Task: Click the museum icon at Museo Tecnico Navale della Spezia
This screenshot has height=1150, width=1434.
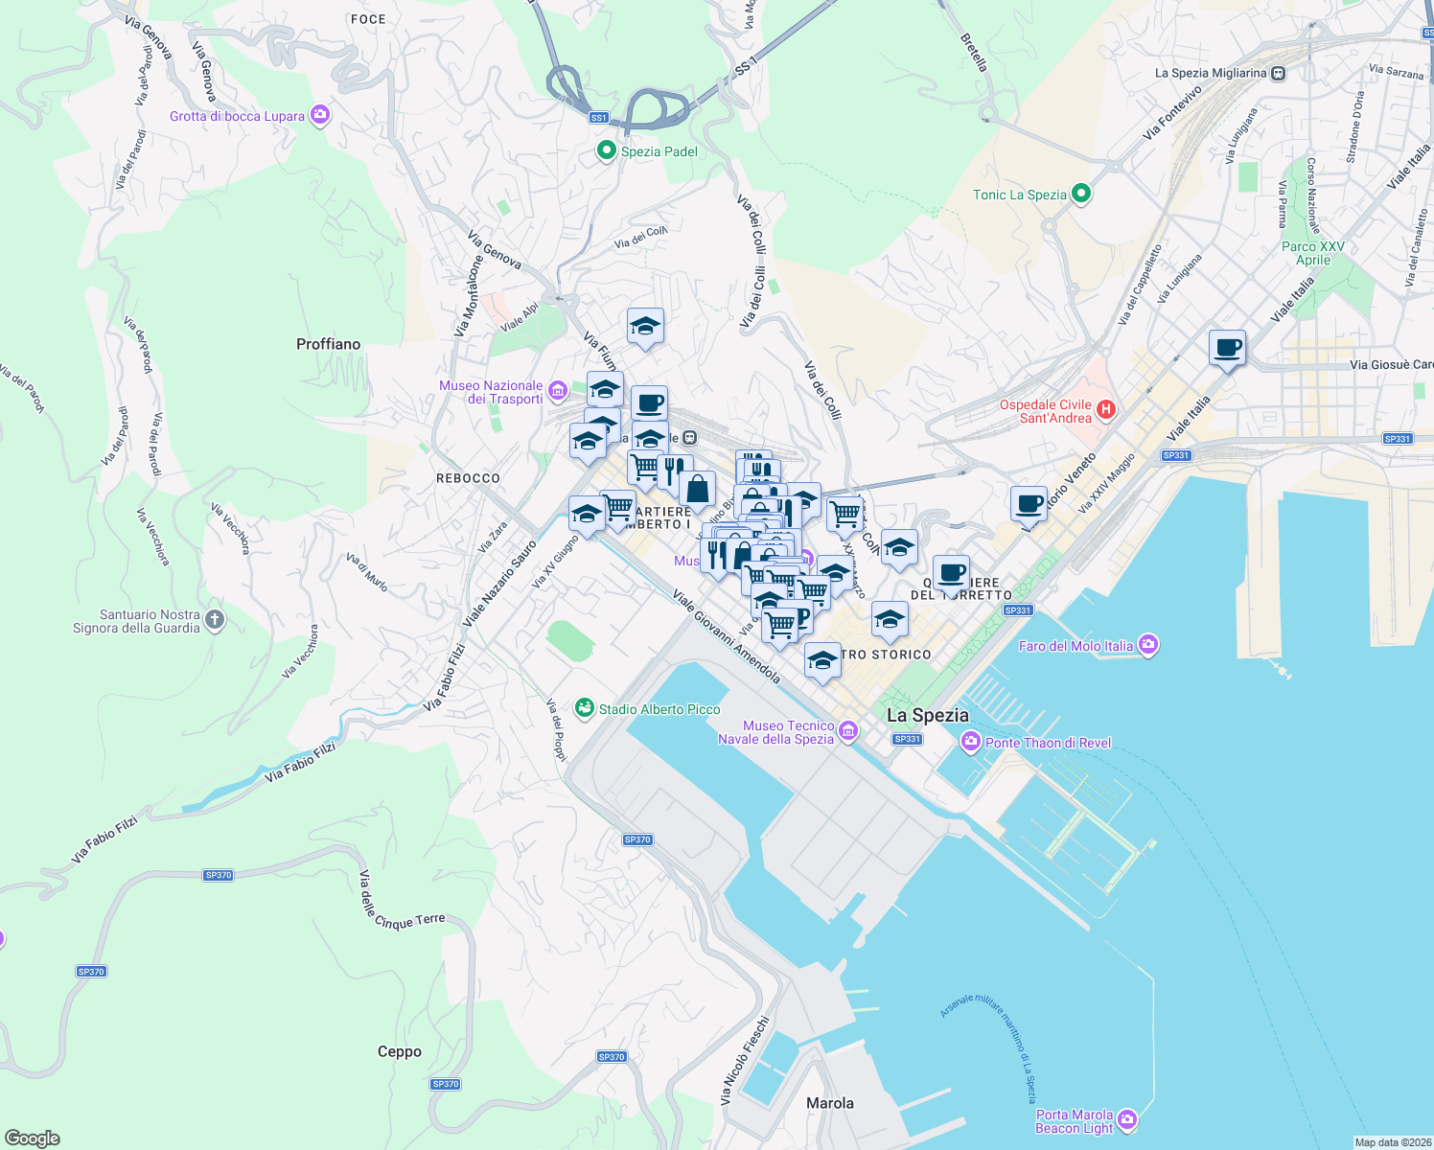Action: [x=847, y=730]
